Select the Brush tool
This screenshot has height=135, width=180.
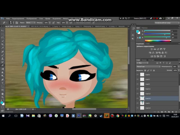coord(2,55)
